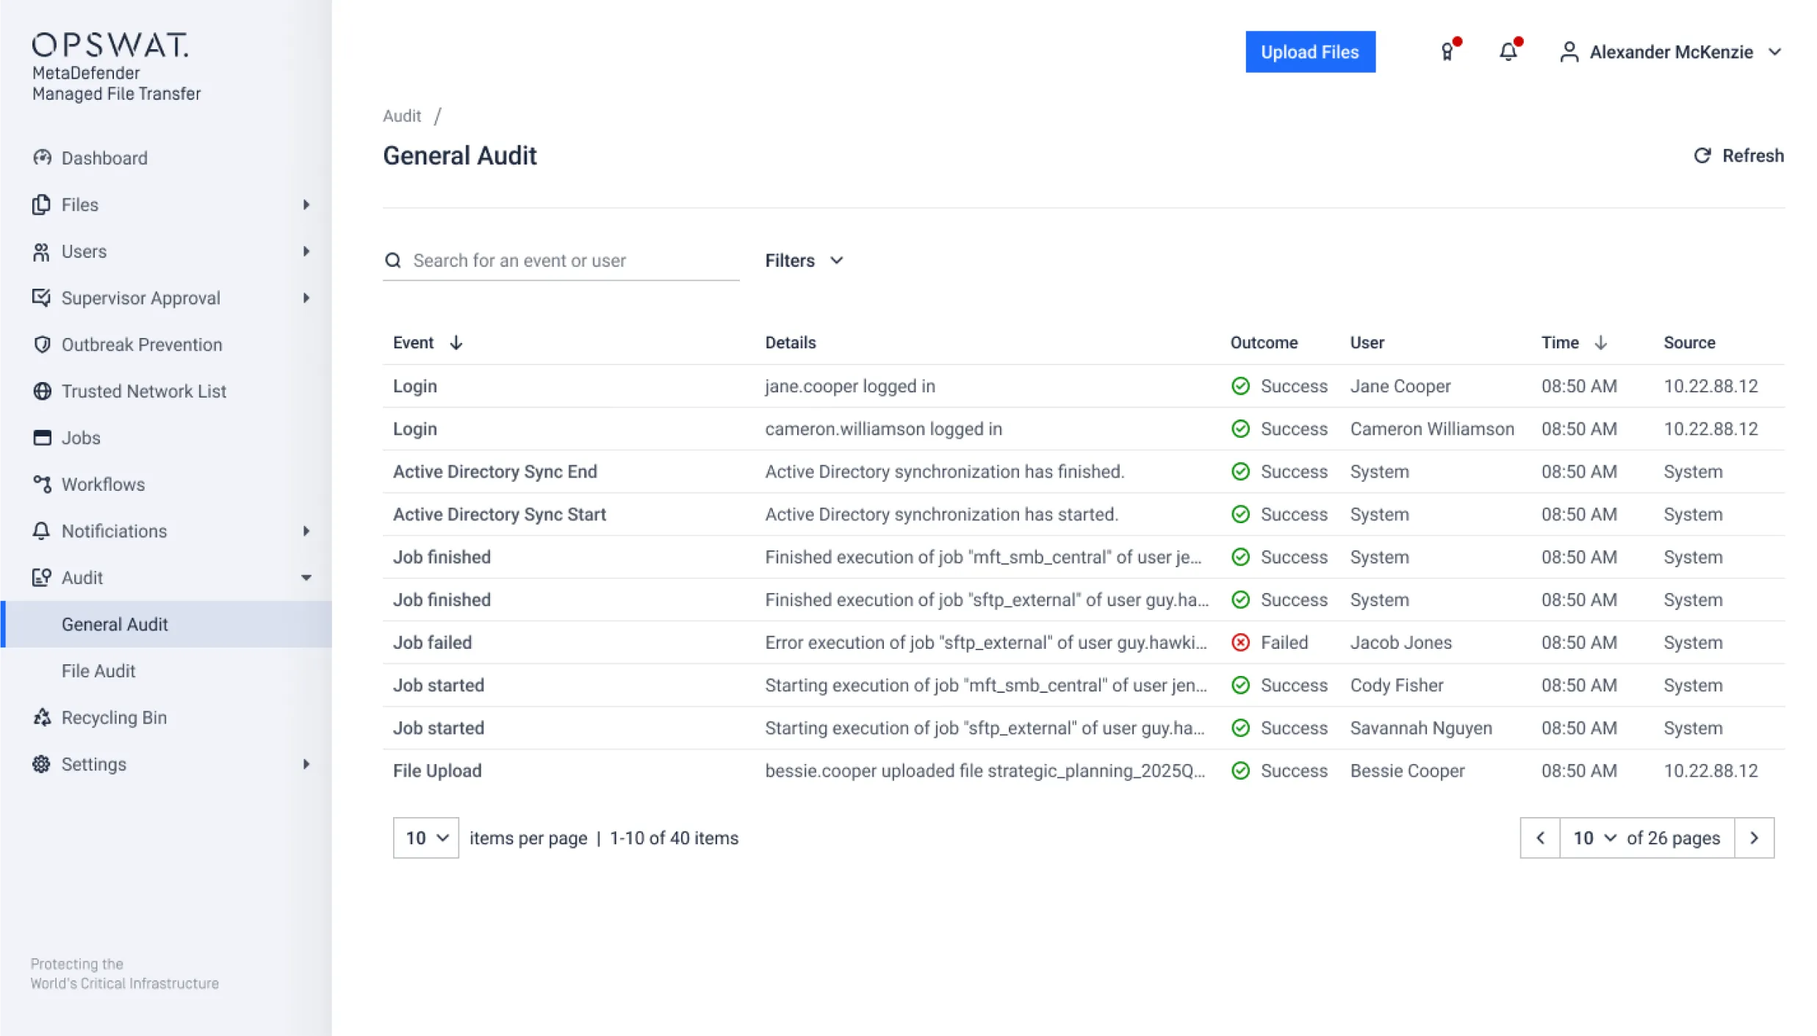The width and height of the screenshot is (1817, 1036).
Task: Open Outbreak Prevention shield item
Action: click(x=141, y=345)
